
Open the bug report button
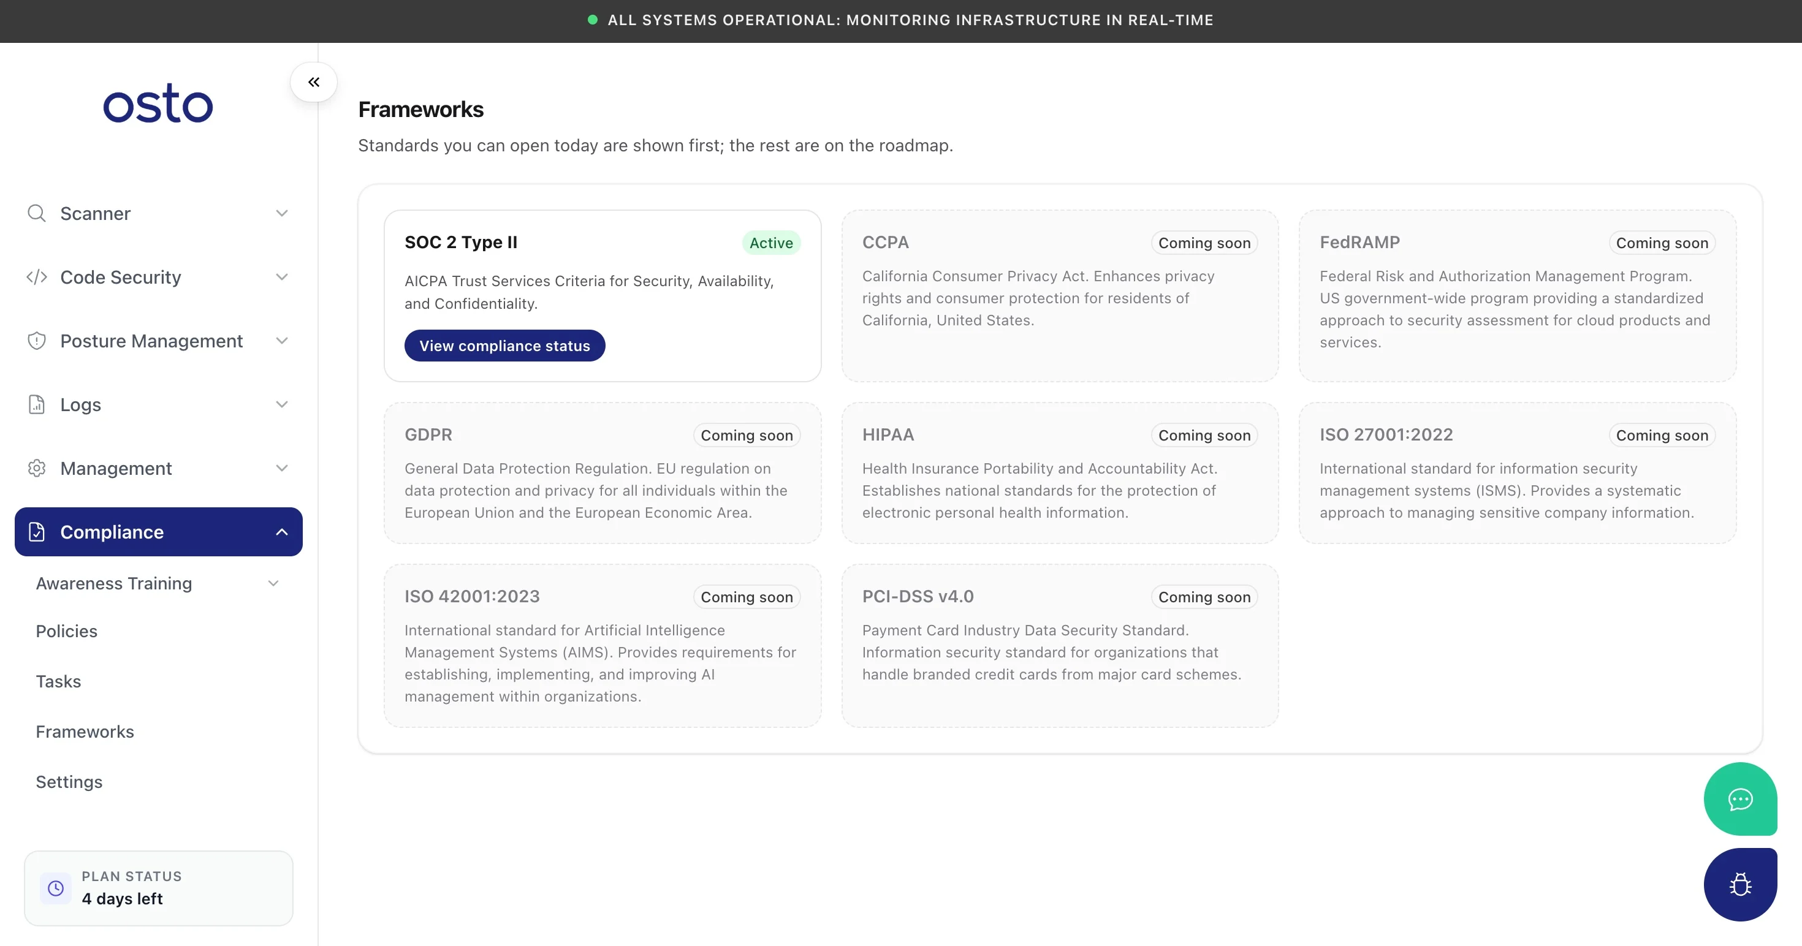tap(1741, 885)
